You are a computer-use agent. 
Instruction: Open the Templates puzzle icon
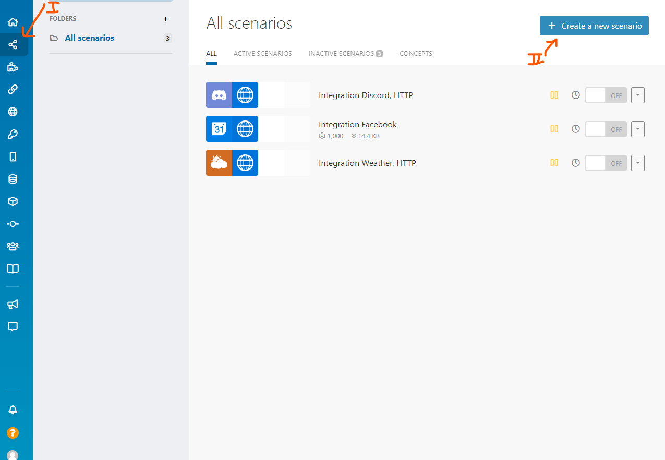tap(13, 67)
